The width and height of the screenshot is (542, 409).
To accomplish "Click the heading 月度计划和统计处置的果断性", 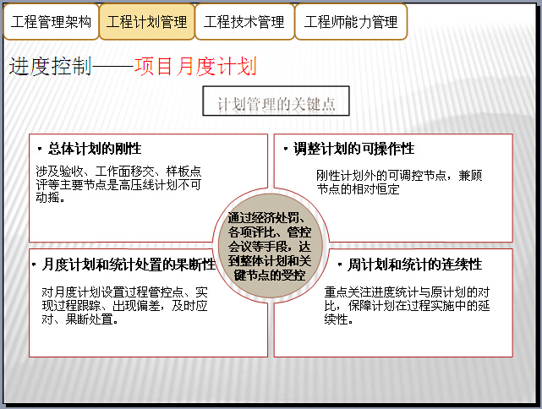I will click(129, 264).
